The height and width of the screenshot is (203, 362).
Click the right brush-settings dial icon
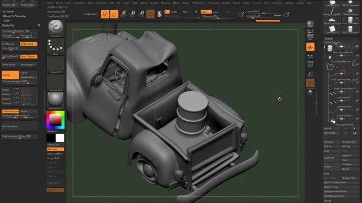click(x=286, y=15)
